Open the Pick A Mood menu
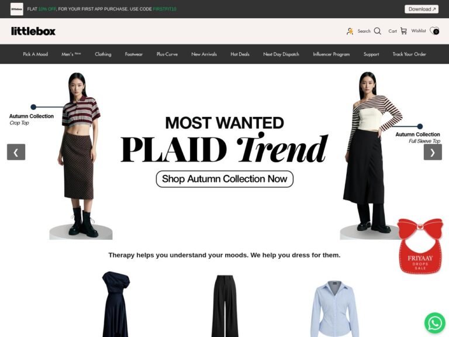This screenshot has height=337, width=449. (36, 54)
